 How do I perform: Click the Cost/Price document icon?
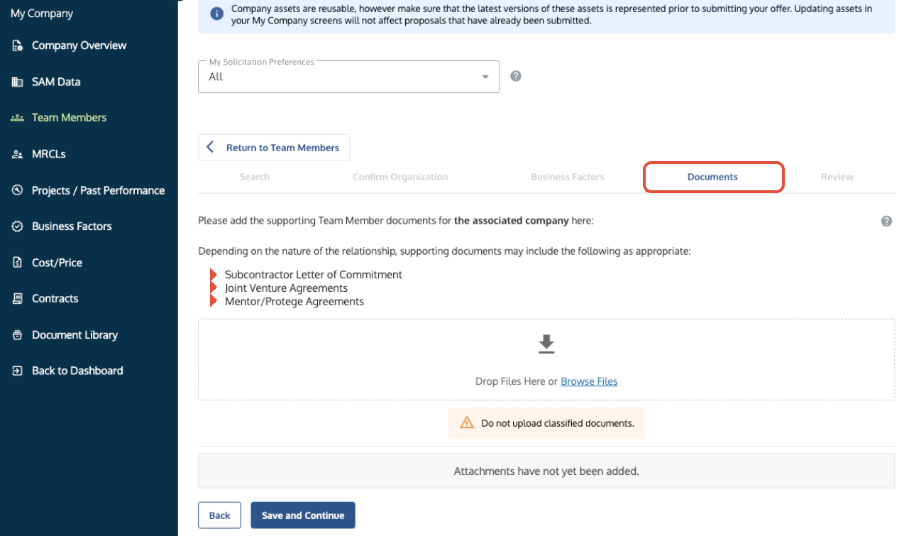point(18,263)
